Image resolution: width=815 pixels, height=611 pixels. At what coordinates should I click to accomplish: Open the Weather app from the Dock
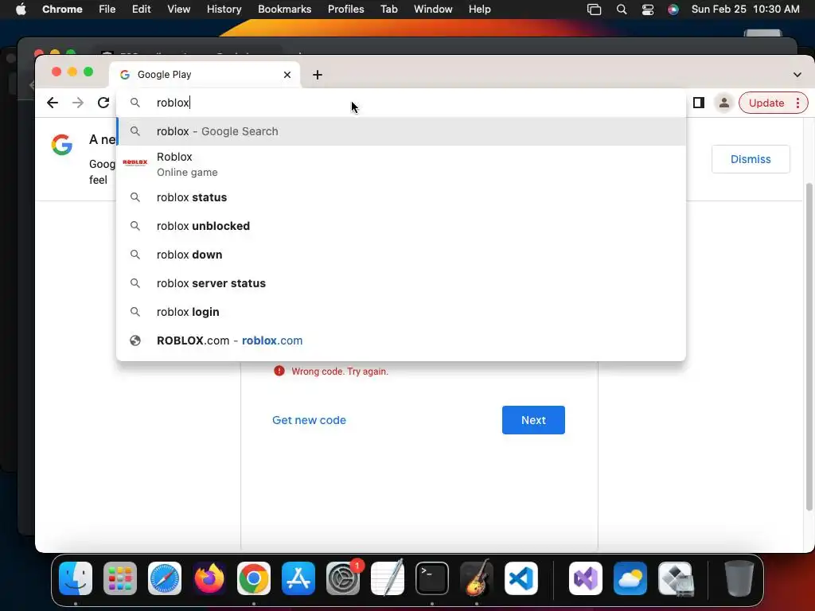630,578
